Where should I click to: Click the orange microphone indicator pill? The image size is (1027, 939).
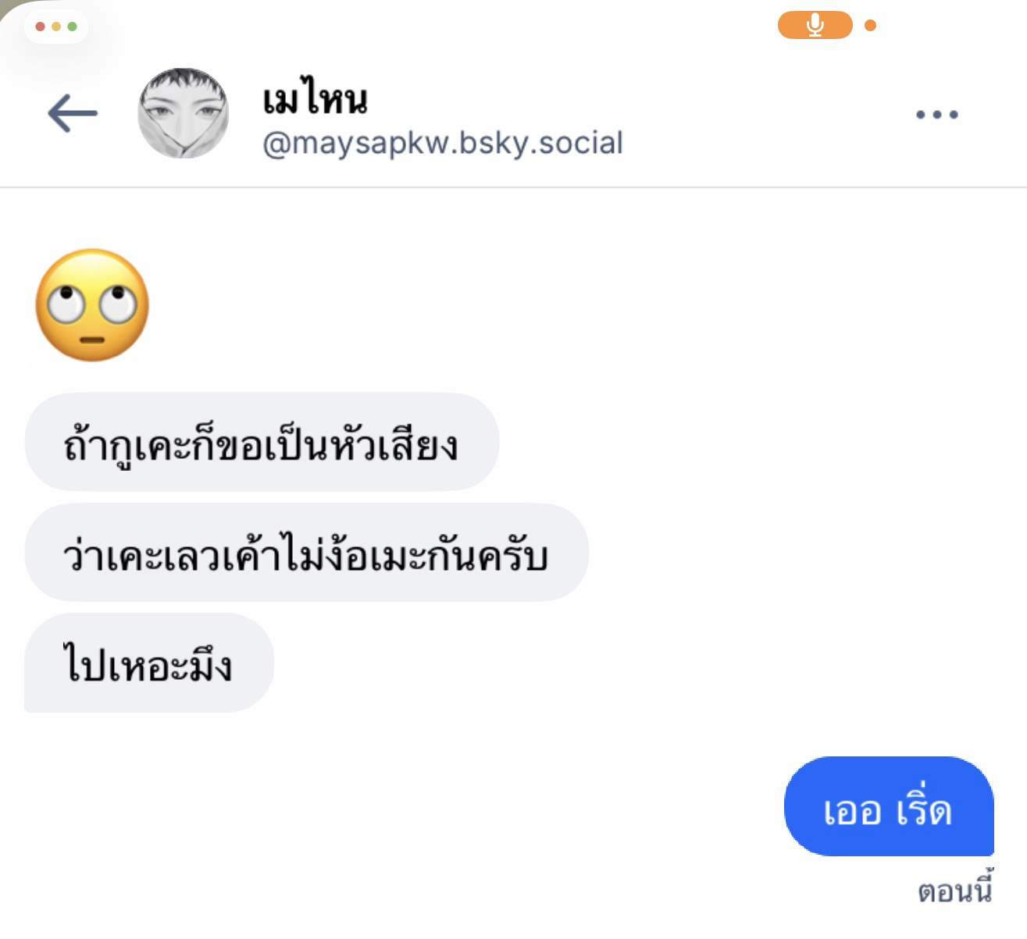point(815,26)
